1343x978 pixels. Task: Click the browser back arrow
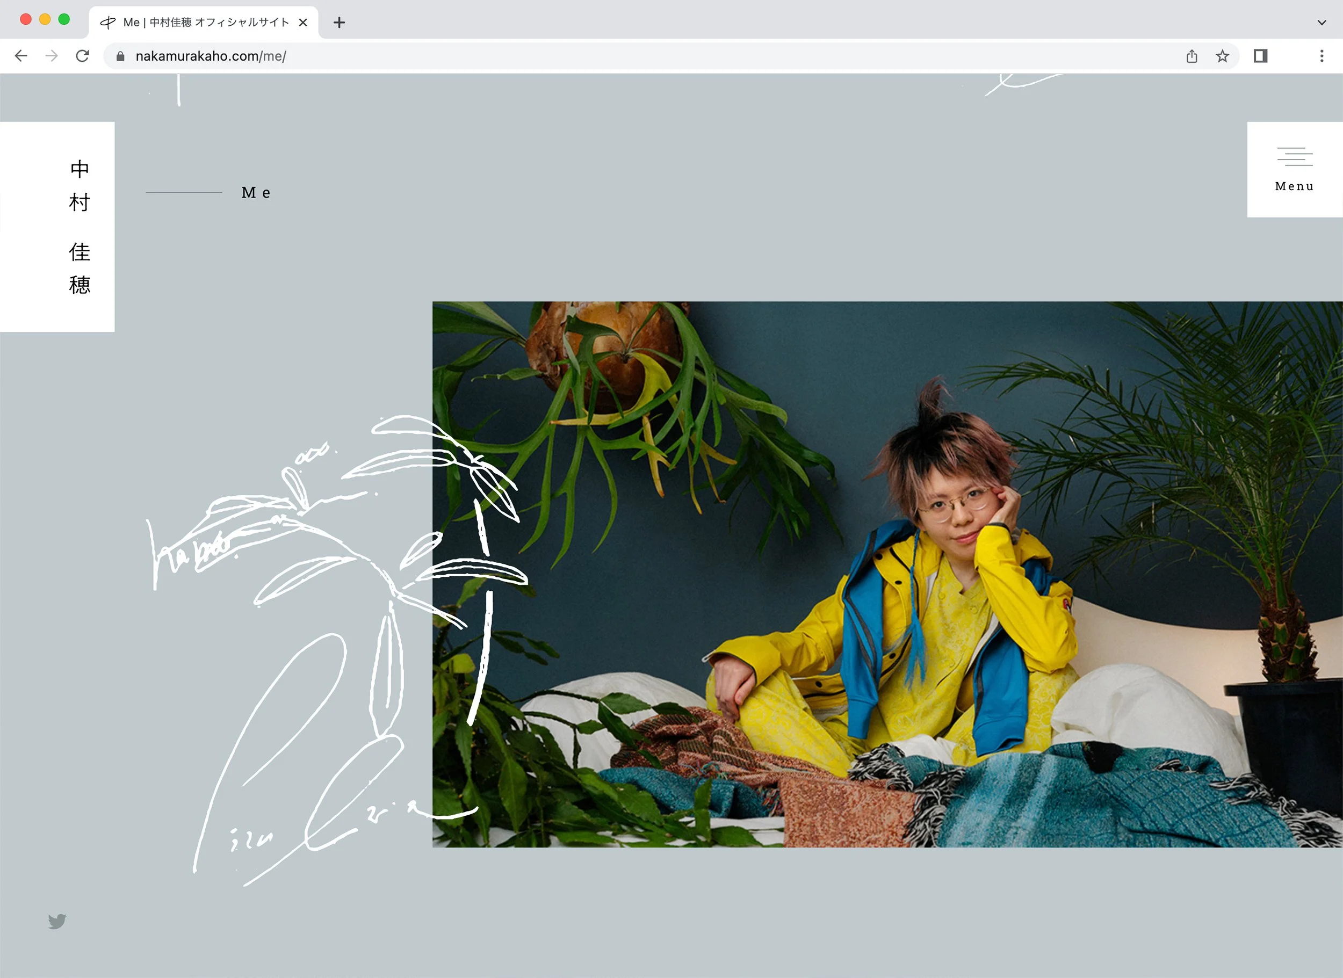coord(21,56)
